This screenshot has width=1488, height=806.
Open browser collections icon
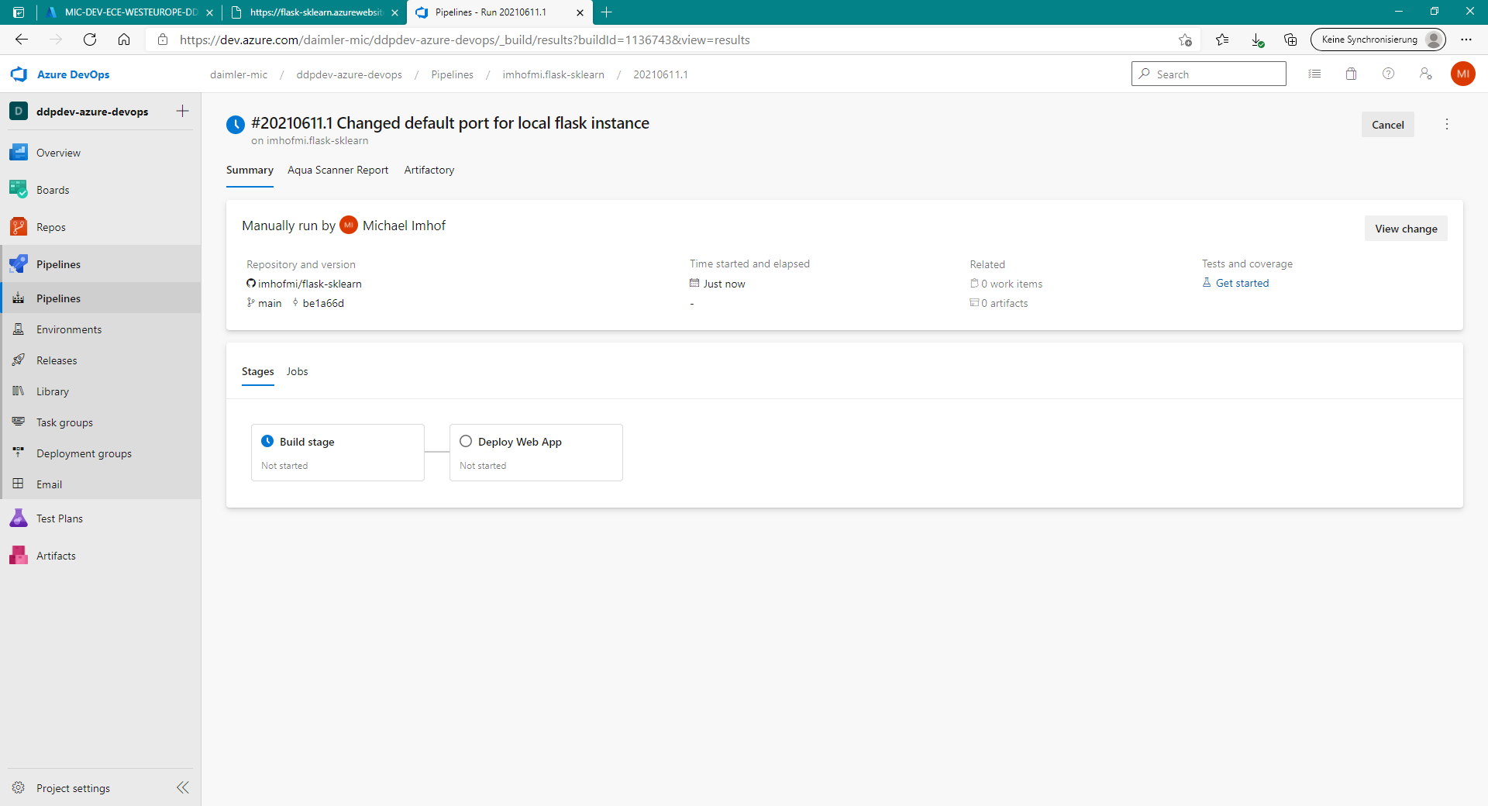coord(1290,40)
